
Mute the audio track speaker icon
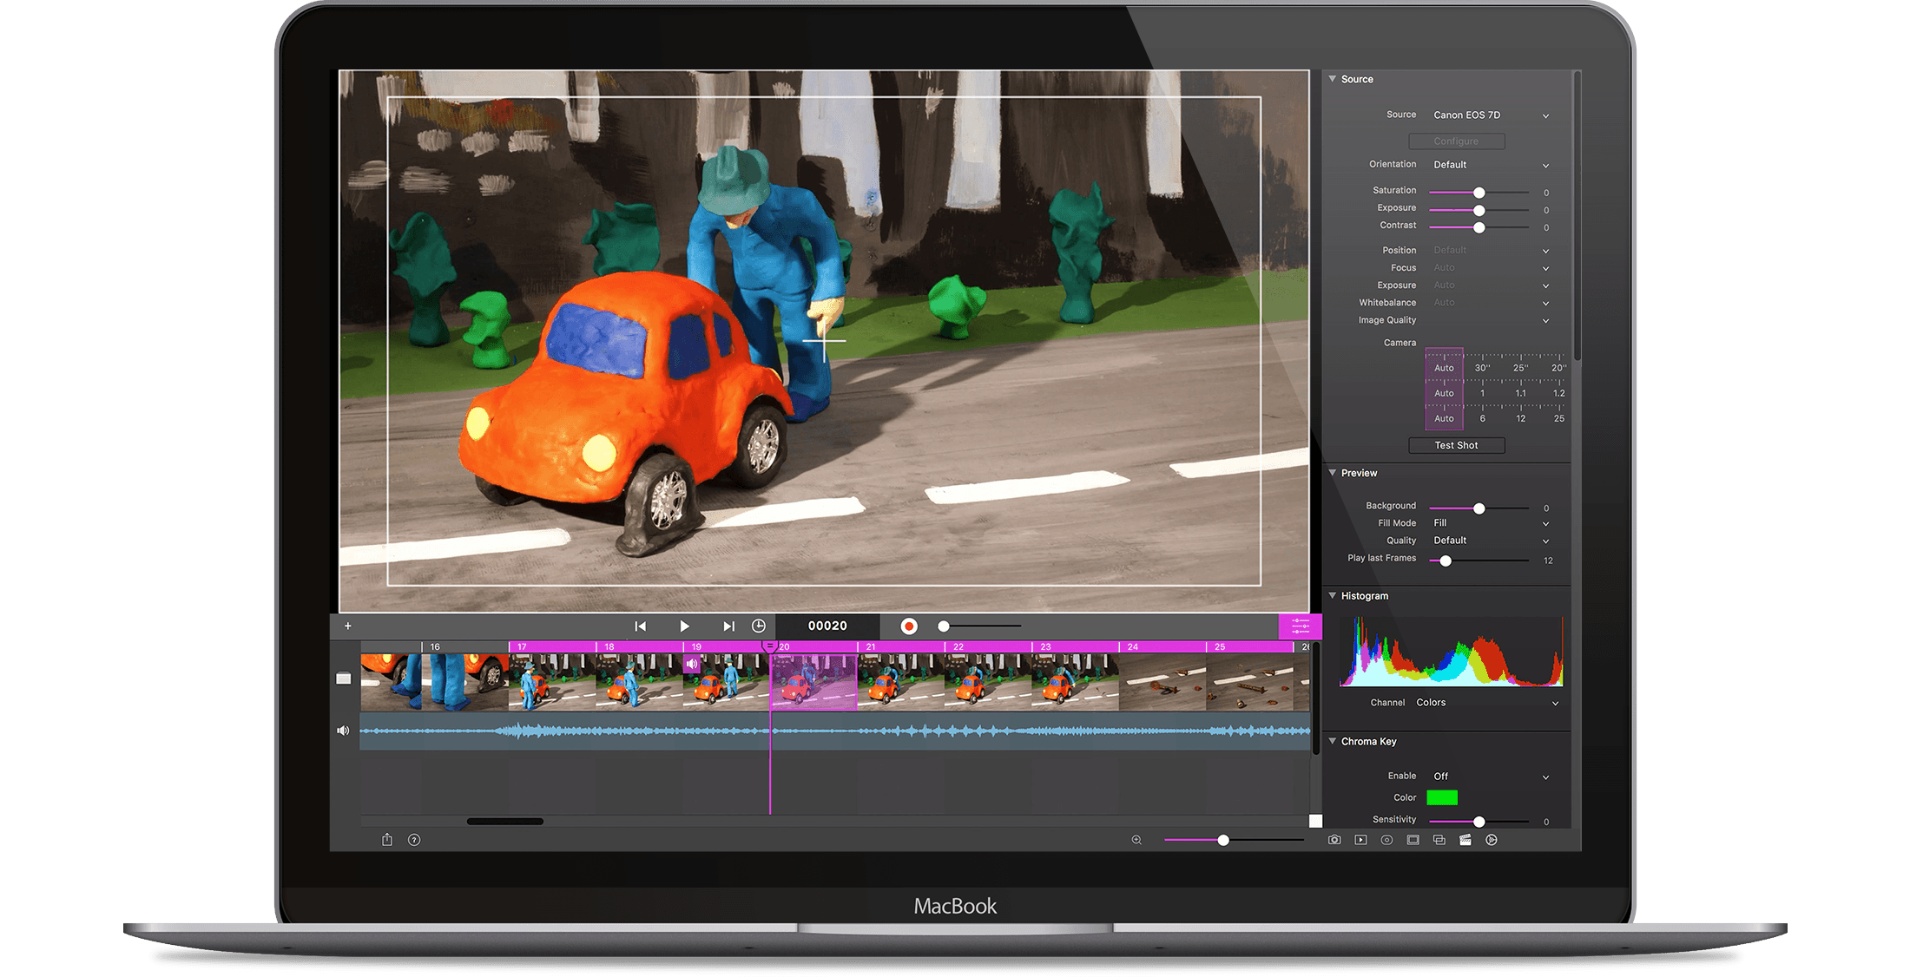pyautogui.click(x=343, y=731)
